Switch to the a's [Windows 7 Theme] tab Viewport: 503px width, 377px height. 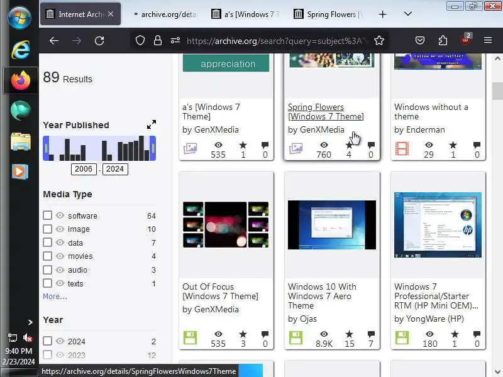click(246, 14)
